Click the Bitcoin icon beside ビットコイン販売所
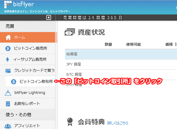The height and width of the screenshot is (129, 177). click(8, 49)
